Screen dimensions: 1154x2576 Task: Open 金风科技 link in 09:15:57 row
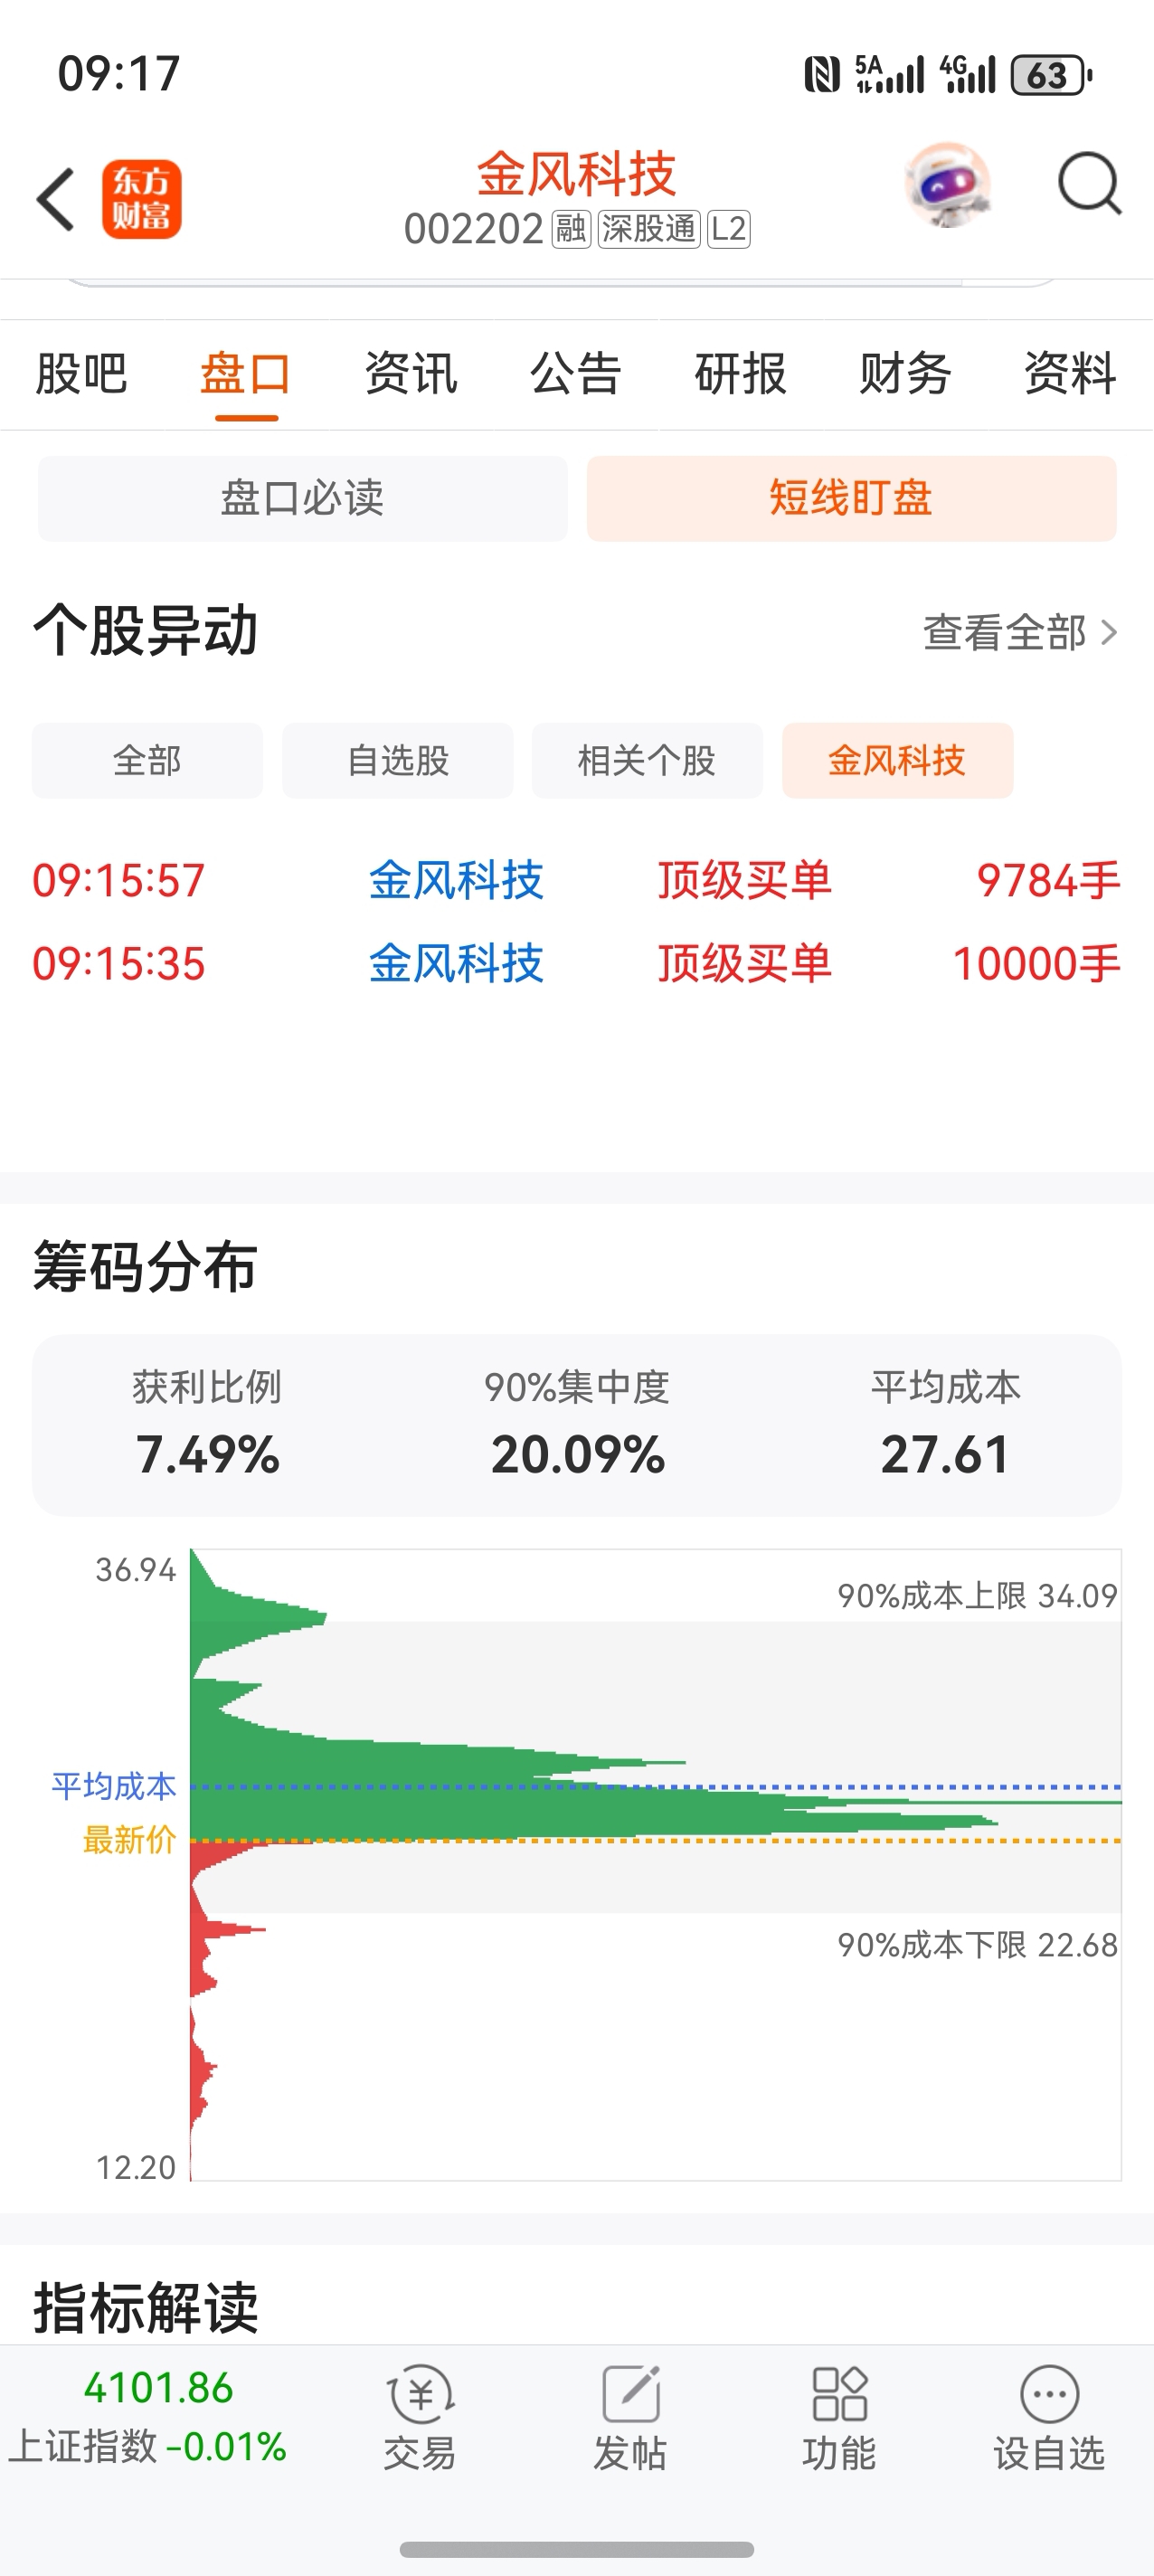[456, 880]
